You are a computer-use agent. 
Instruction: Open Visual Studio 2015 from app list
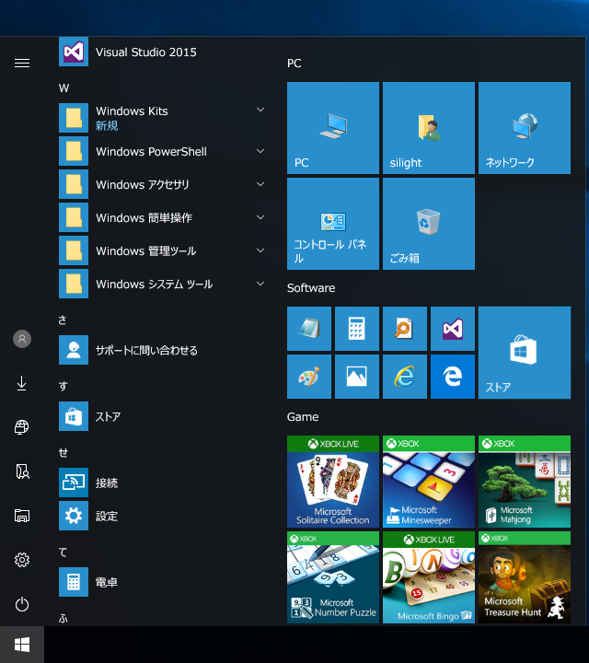point(163,52)
